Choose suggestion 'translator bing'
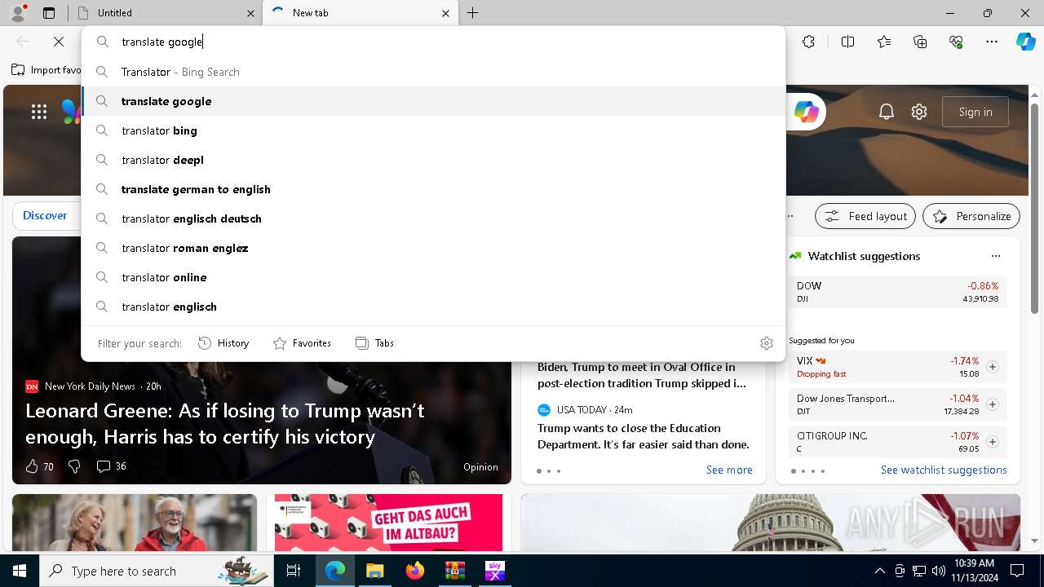This screenshot has width=1044, height=587. [433, 130]
